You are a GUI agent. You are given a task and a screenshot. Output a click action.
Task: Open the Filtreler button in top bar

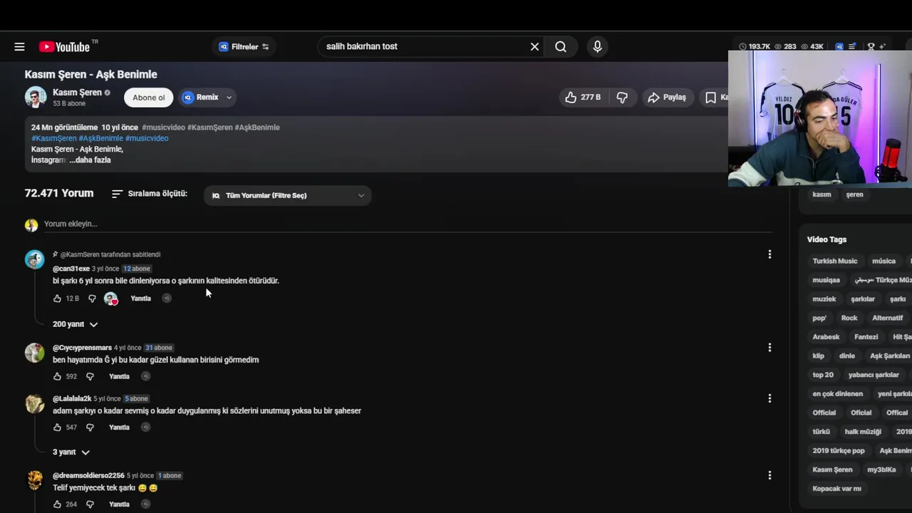click(244, 47)
